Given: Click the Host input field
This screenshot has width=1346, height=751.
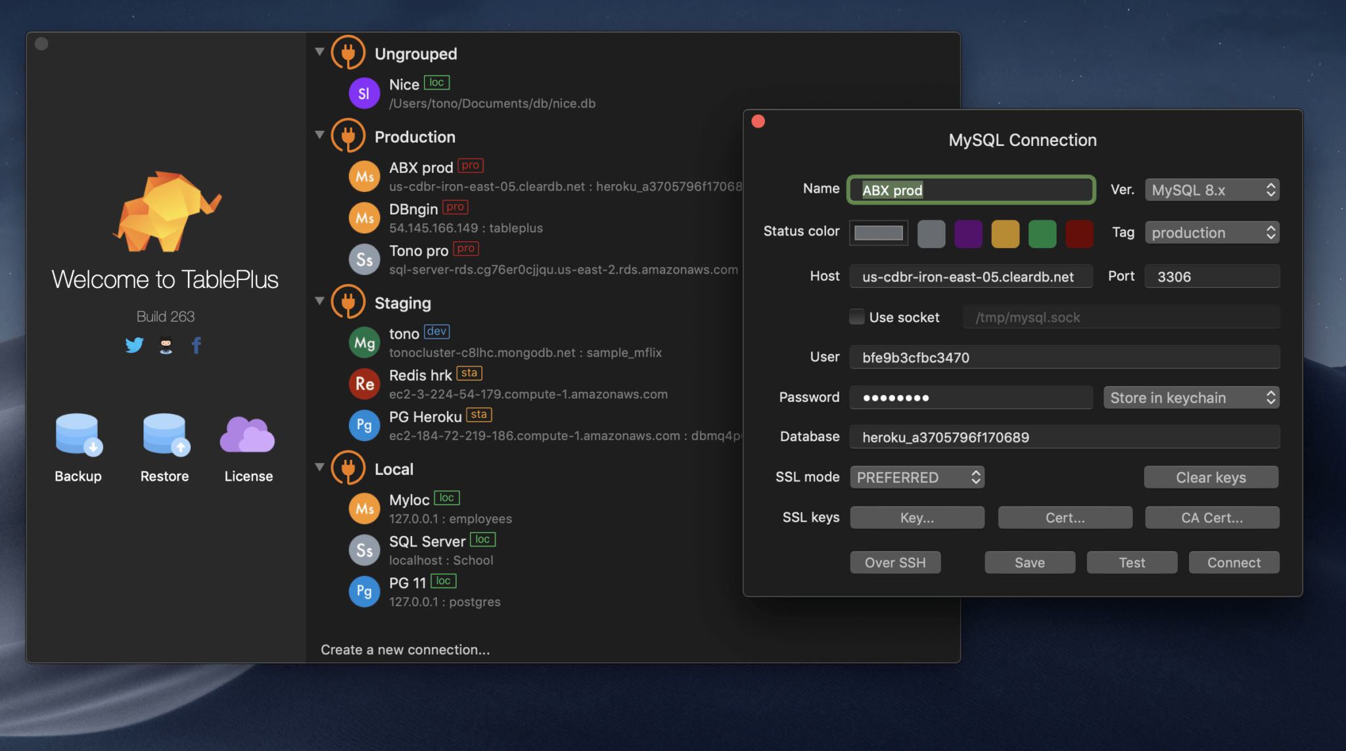Looking at the screenshot, I should (971, 276).
